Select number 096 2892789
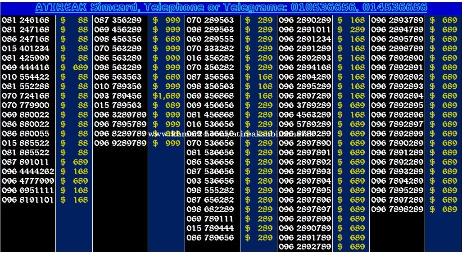 pos(305,247)
